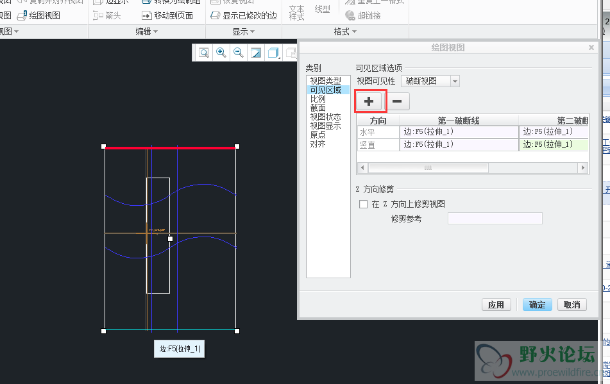Screen dimensions: 610x384
Task: Click the Repaint icon in graphics toolbar
Action: click(x=256, y=53)
